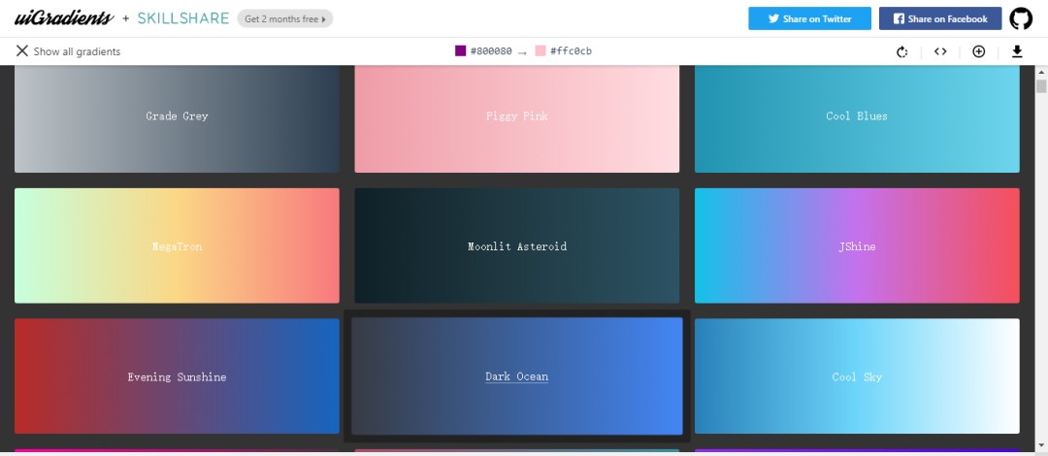
Task: Select the Cool Blues gradient
Action: pyautogui.click(x=857, y=118)
